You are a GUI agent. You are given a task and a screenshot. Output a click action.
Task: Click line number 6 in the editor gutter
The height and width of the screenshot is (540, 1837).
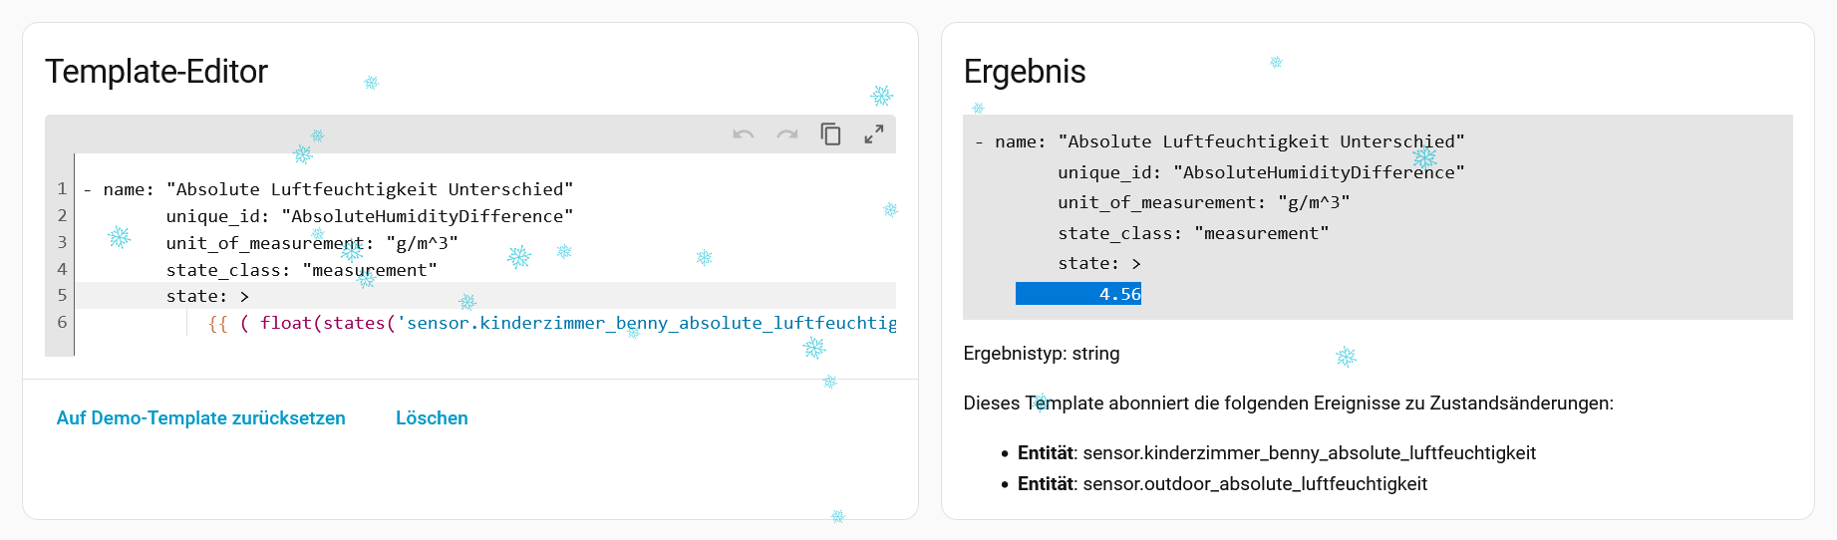pyautogui.click(x=62, y=323)
